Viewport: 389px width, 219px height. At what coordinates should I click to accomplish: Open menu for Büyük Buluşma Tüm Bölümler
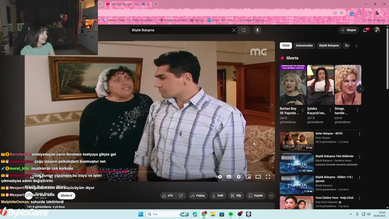pos(360,157)
